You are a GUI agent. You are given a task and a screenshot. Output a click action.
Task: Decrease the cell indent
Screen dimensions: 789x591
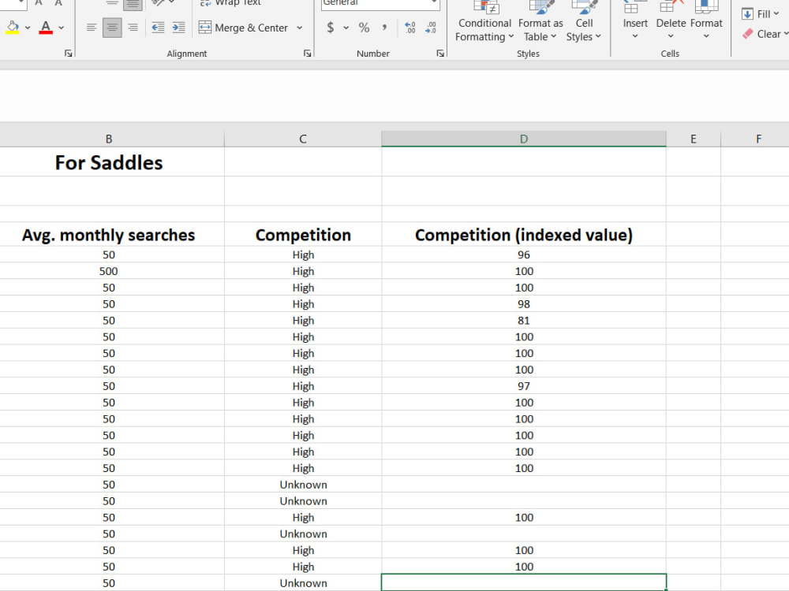click(x=158, y=28)
